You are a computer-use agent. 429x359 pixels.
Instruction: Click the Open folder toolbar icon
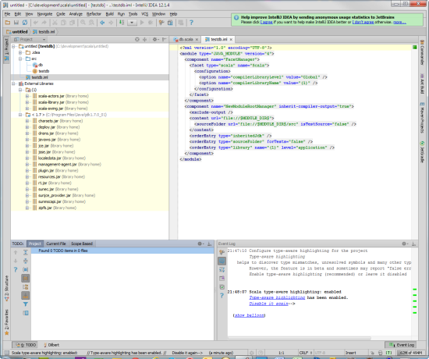(x=7, y=23)
